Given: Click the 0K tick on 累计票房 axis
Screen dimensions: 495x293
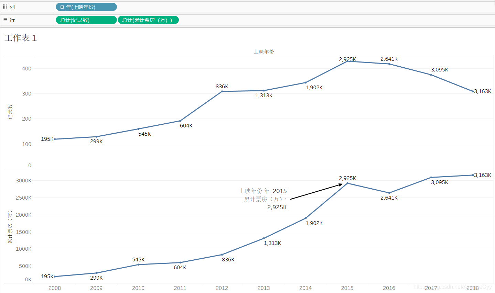Looking at the screenshot, I should [x=28, y=280].
